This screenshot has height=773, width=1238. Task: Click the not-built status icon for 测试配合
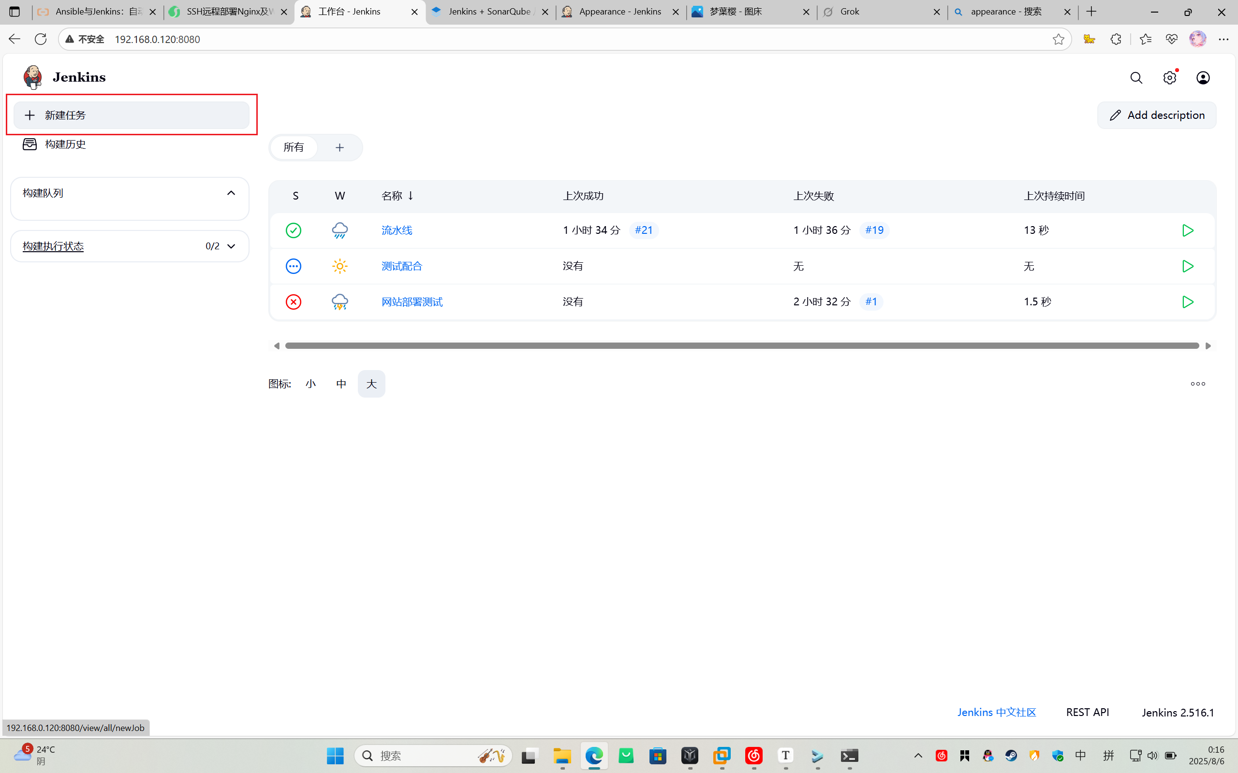tap(294, 266)
